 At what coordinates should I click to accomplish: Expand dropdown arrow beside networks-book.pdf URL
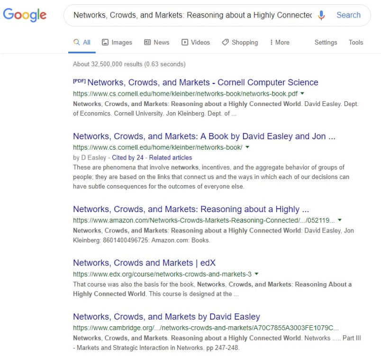pos(302,93)
